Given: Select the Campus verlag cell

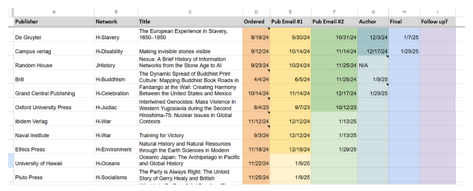Looking at the screenshot, I should (54, 49).
